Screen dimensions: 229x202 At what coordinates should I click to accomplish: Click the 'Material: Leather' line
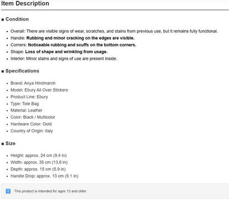click(x=26, y=110)
